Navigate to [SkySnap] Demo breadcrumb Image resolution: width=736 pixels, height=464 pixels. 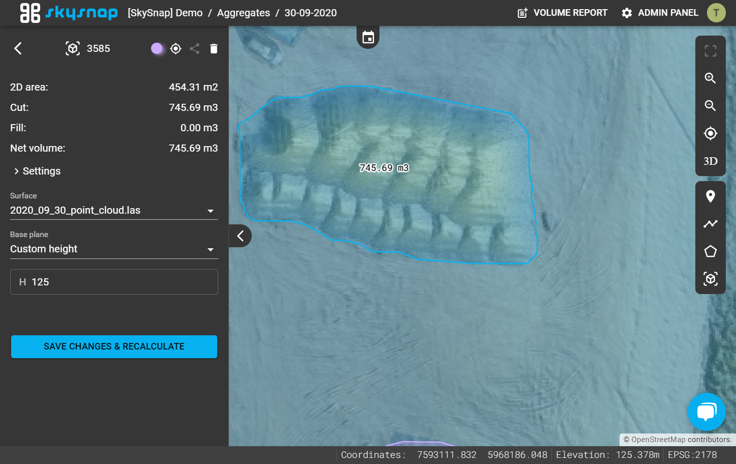pyautogui.click(x=165, y=13)
